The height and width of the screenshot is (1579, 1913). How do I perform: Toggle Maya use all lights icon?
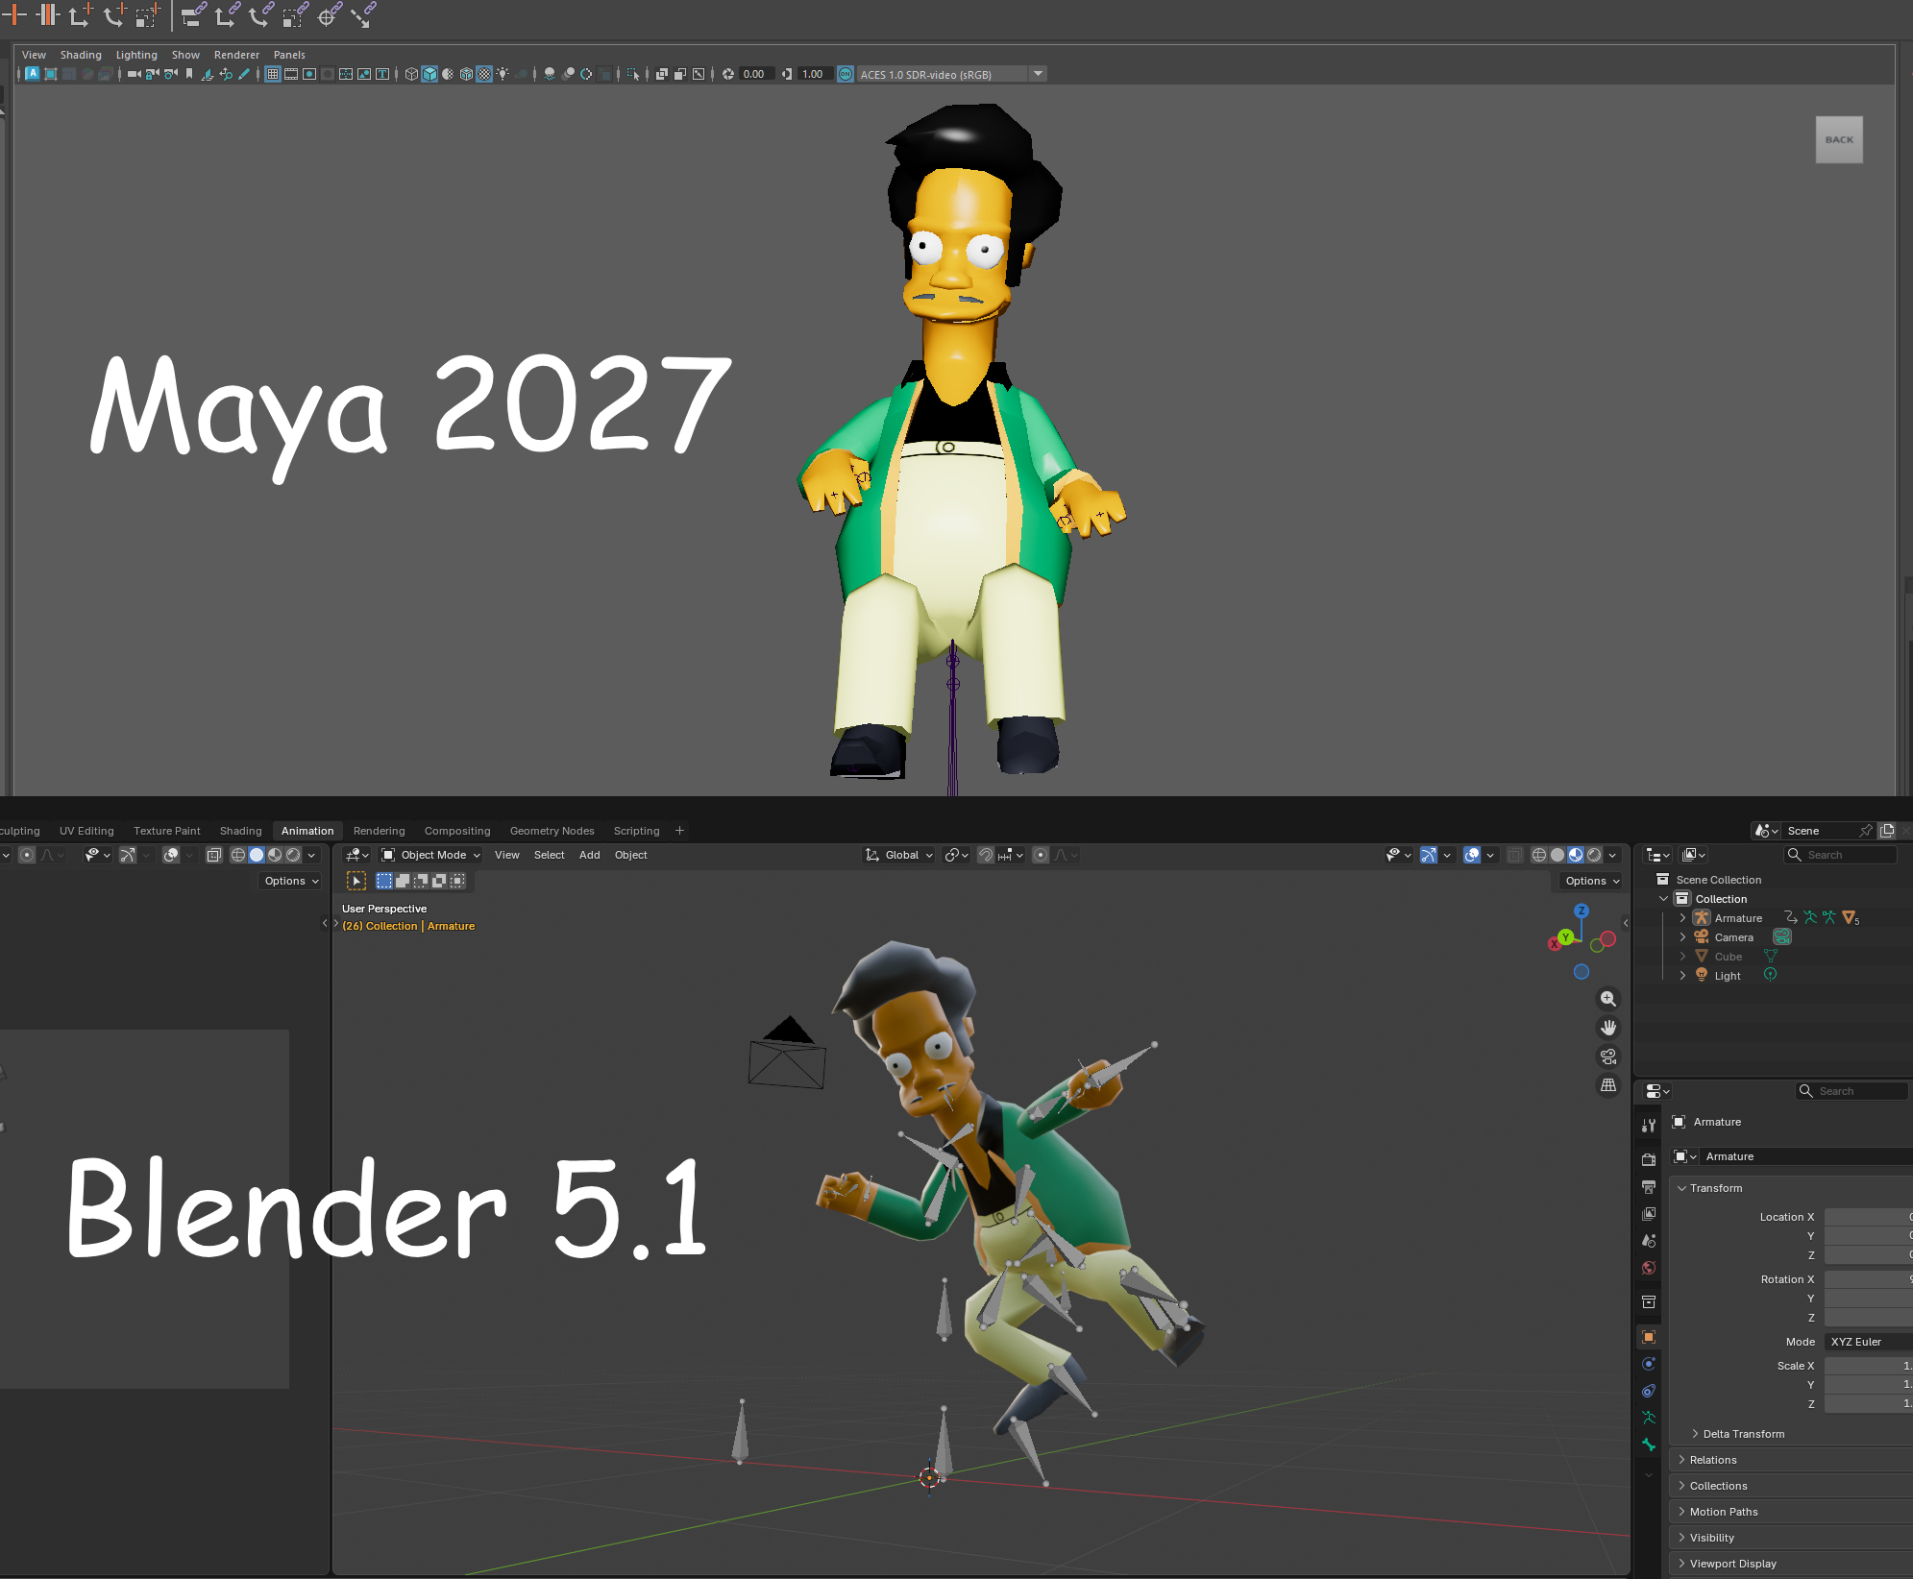pos(503,74)
